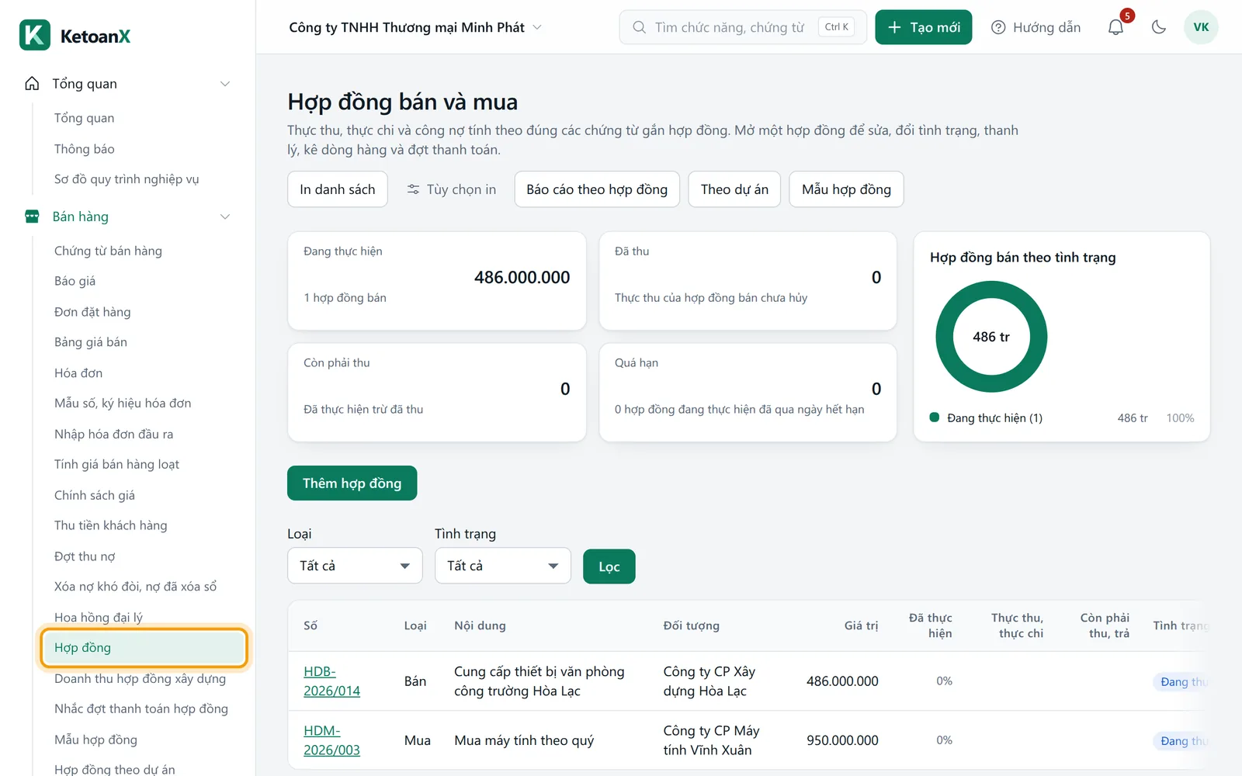Open the notifications bell

1115,27
